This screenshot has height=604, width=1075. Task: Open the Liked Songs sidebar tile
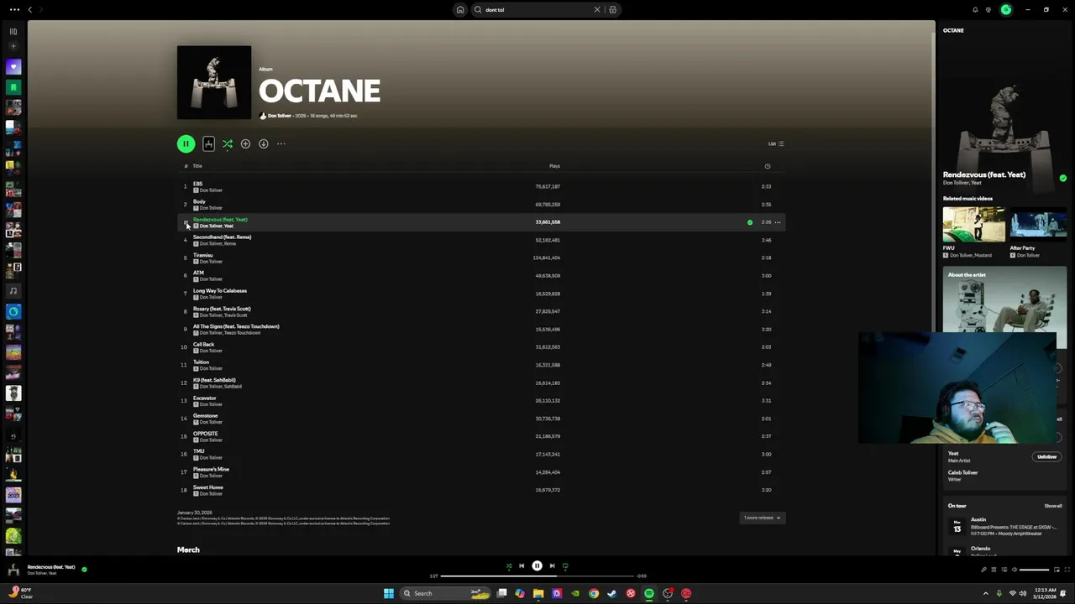tap(13, 66)
